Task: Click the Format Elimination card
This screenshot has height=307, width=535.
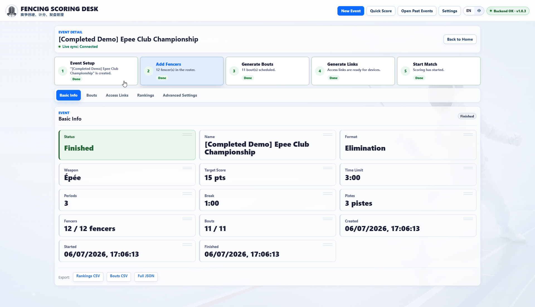Action: (408, 145)
